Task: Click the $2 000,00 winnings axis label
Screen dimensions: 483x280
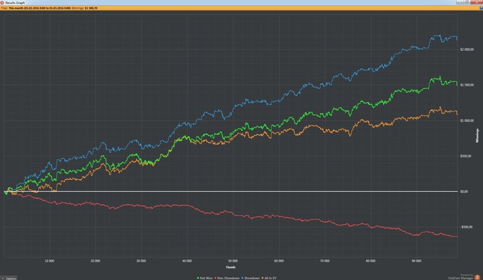Action: [x=467, y=50]
